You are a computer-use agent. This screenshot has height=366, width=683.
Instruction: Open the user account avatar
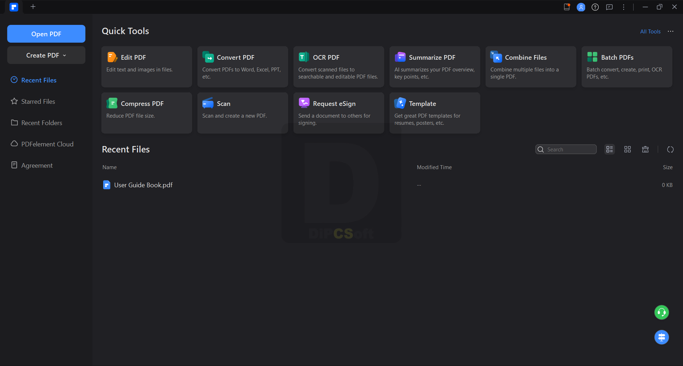pyautogui.click(x=581, y=7)
